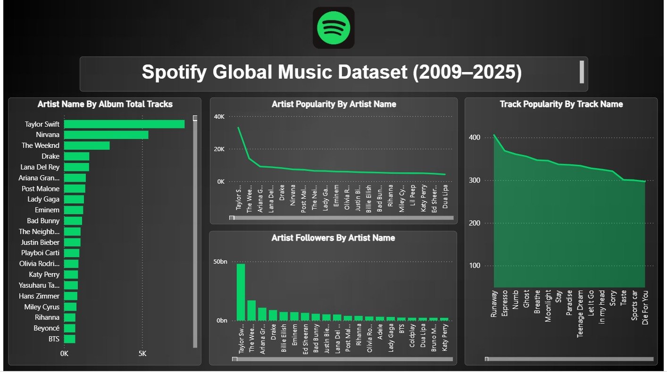This screenshot has height=372, width=667.
Task: Select the Taylor Swift bar in Album Total Tracks
Action: pos(124,124)
